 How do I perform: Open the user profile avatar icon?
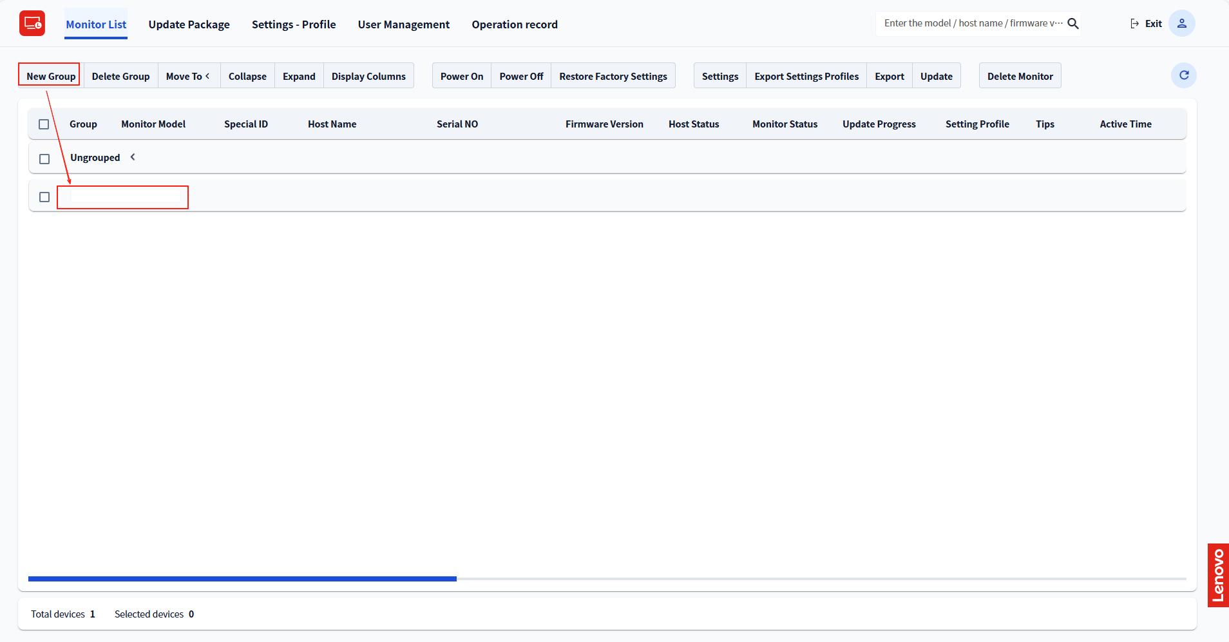pyautogui.click(x=1181, y=24)
